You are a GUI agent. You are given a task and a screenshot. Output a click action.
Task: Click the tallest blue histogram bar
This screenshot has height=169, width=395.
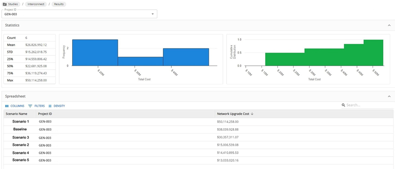tap(95, 53)
